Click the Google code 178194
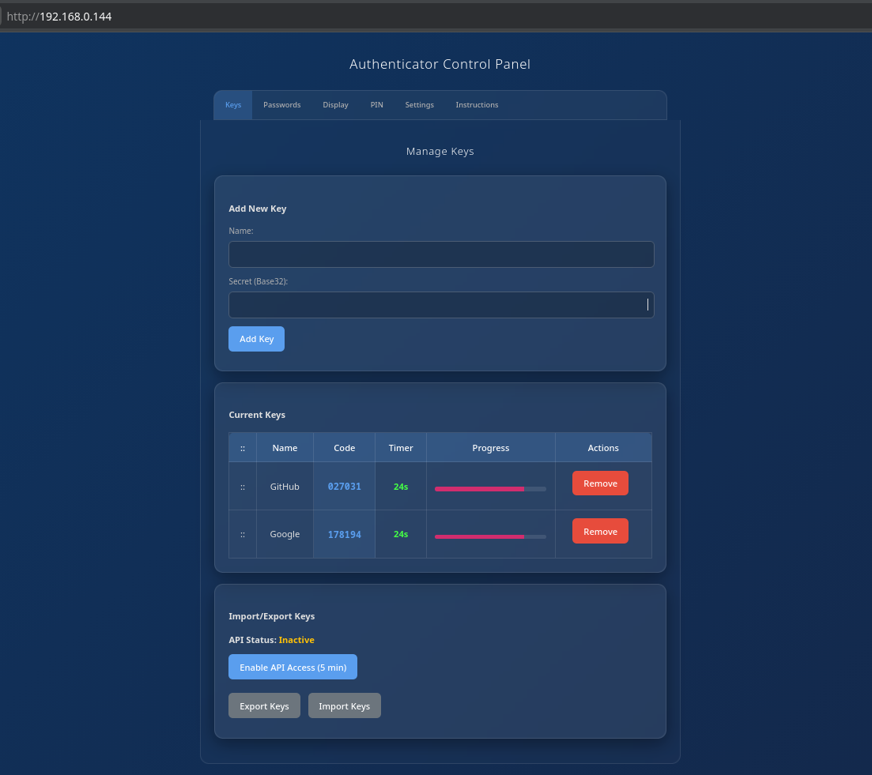 point(344,535)
